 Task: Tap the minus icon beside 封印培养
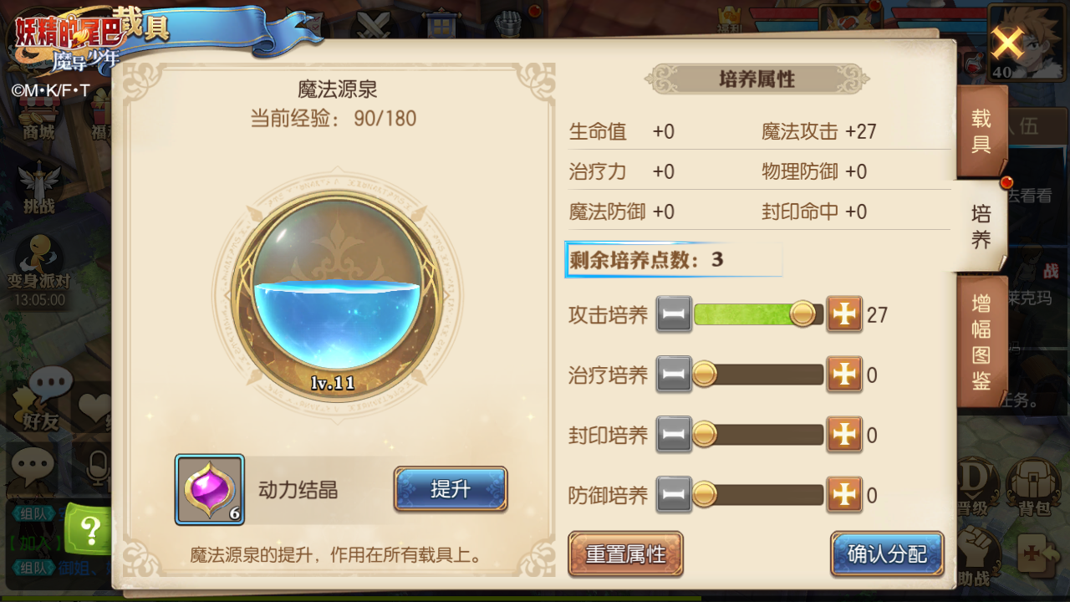(x=674, y=435)
